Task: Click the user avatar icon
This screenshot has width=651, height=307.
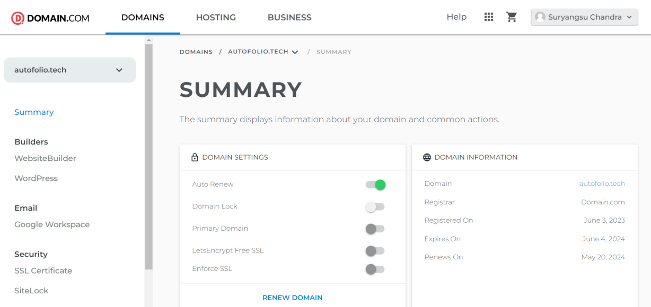Action: 540,17
